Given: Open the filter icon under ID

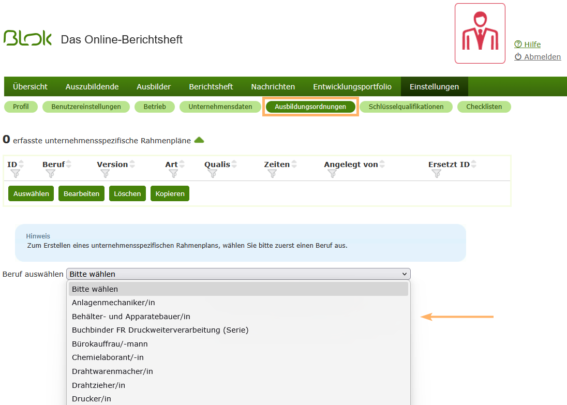Looking at the screenshot, I should click(16, 174).
